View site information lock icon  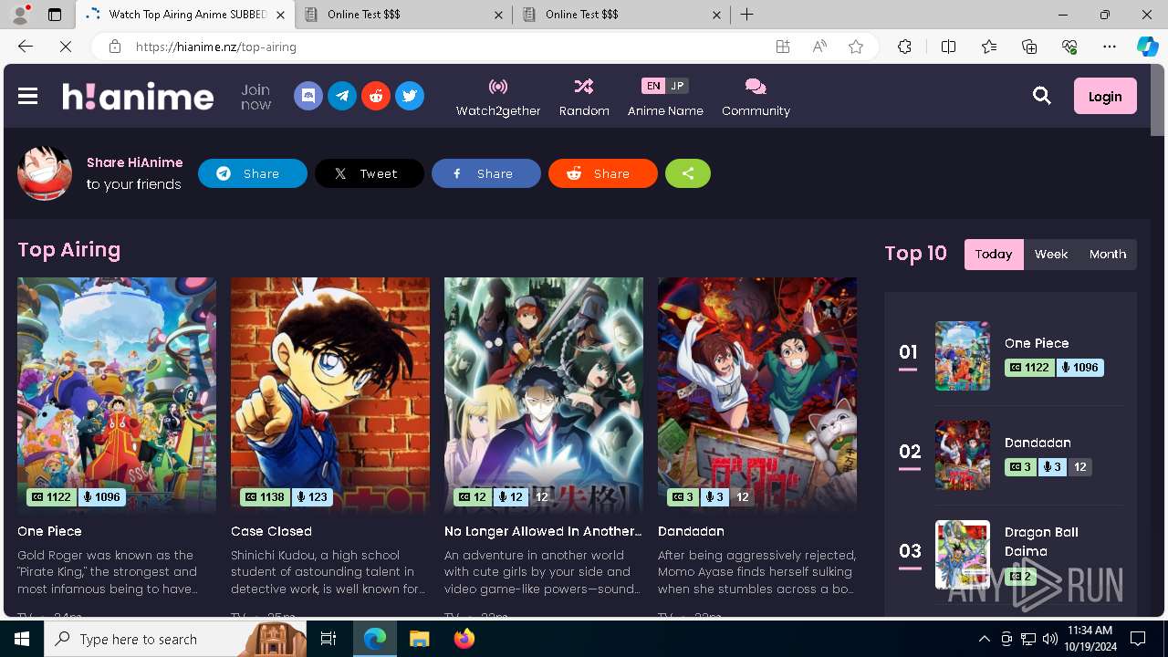tap(115, 47)
